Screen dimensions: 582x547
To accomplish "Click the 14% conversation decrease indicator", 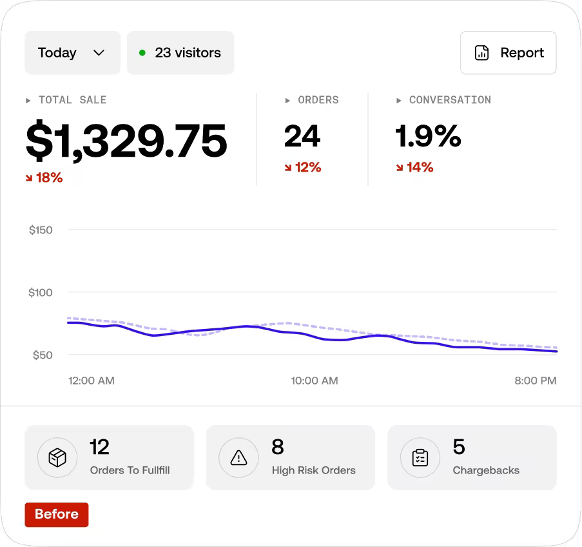I will (x=414, y=167).
